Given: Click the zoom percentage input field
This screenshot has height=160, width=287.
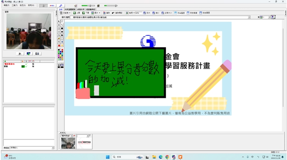Looking at the screenshot, I should coord(138,13).
